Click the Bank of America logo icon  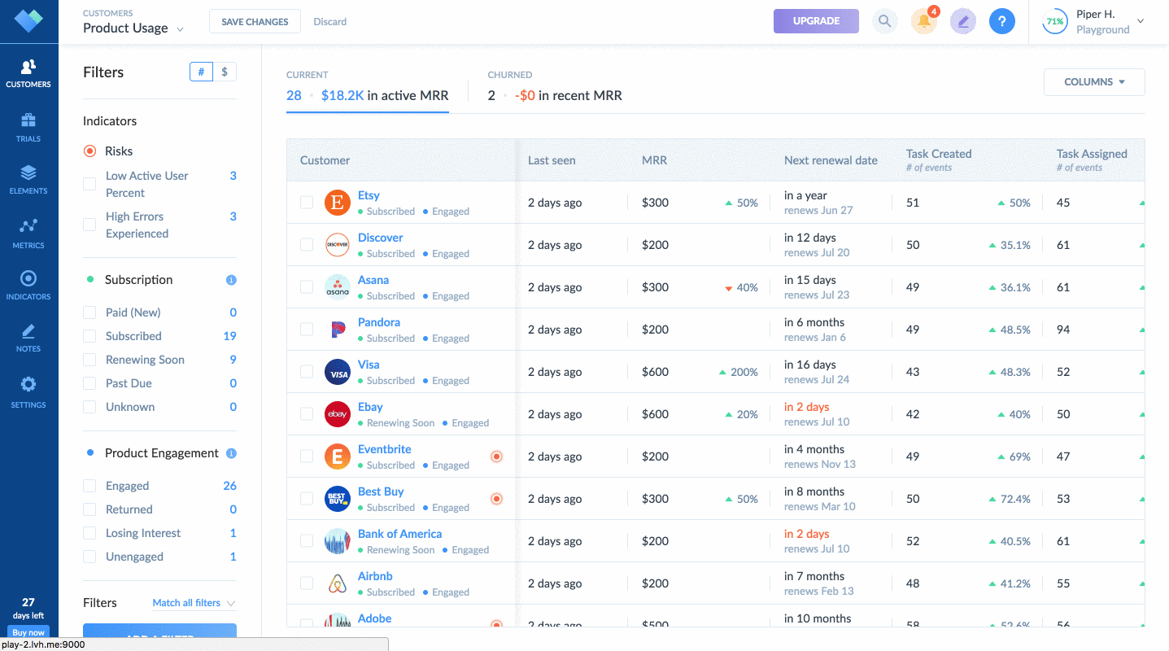(338, 541)
